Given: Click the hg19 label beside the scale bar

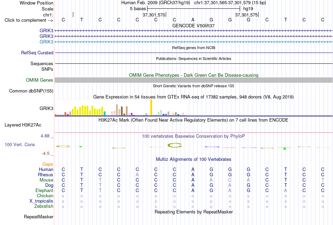Looking at the screenshot, I should tap(248, 9).
